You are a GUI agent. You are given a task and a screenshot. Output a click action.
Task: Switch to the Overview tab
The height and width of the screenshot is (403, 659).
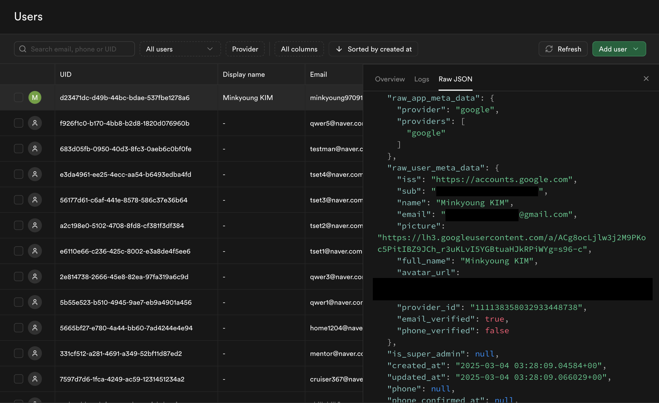pyautogui.click(x=390, y=79)
